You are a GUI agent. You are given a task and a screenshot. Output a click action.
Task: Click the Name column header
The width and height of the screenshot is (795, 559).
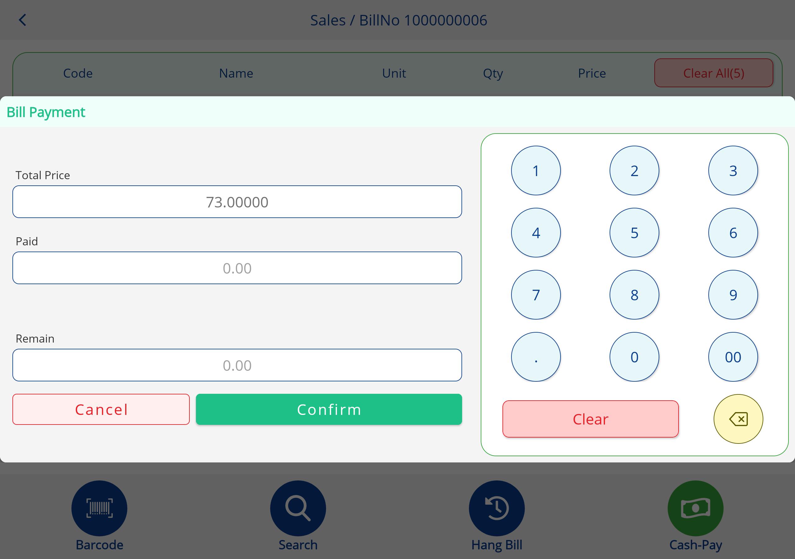(236, 73)
